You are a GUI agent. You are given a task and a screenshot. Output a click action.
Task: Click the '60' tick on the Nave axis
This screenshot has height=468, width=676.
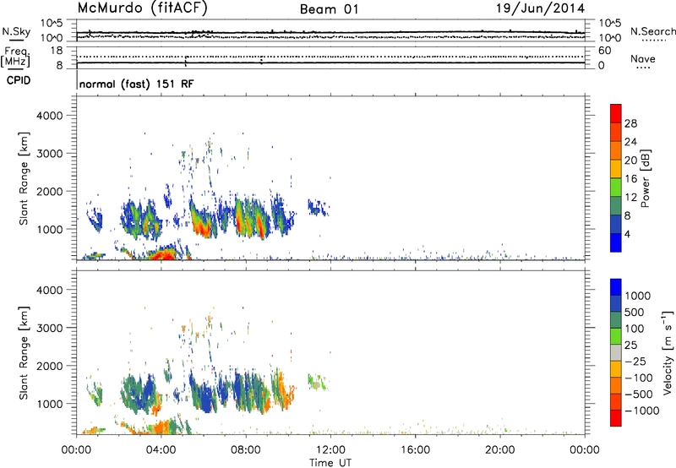click(x=604, y=51)
